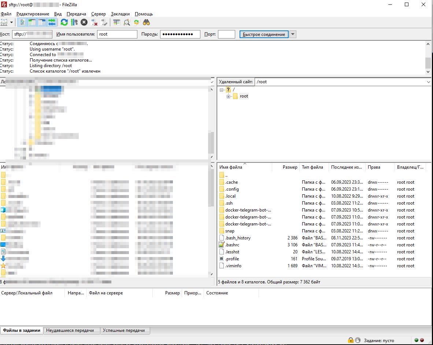
Task: Toggle directory comparison icon
Action: (x=127, y=22)
